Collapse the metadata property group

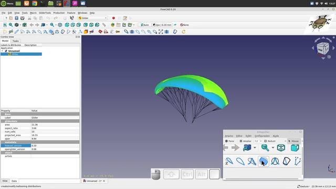click(x=40, y=142)
